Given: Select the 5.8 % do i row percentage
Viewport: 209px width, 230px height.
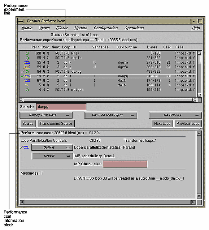Looking at the screenshot, I should pyautogui.click(x=44, y=85).
